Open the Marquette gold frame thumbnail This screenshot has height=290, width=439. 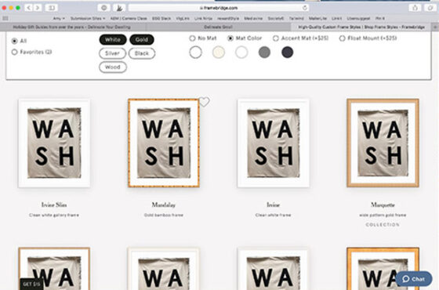point(383,143)
